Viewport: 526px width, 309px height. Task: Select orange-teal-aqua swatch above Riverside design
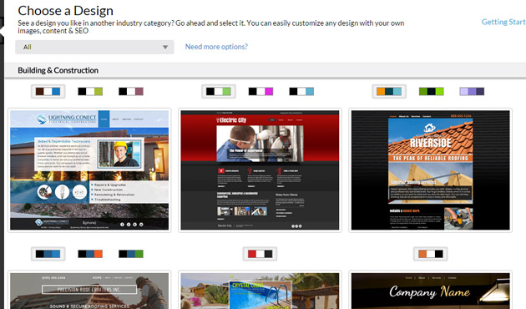click(389, 91)
